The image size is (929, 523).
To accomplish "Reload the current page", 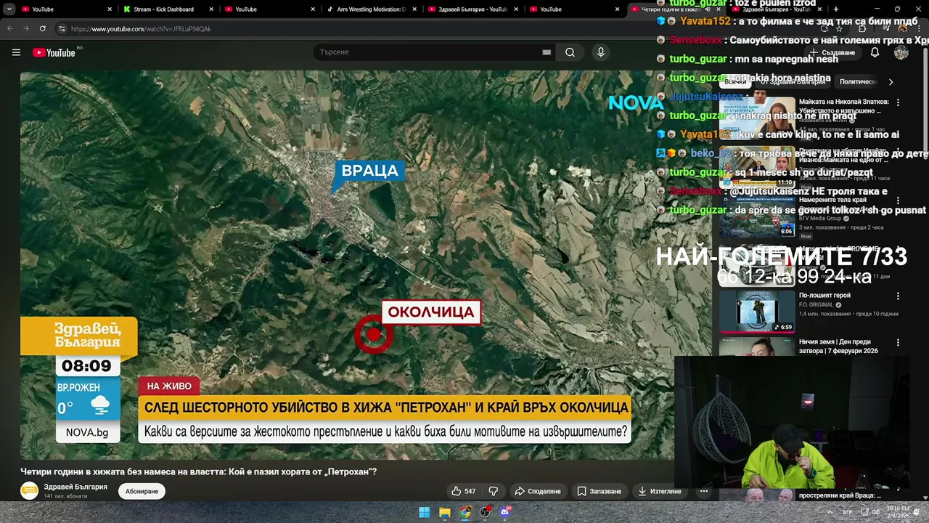I will 42,28.
